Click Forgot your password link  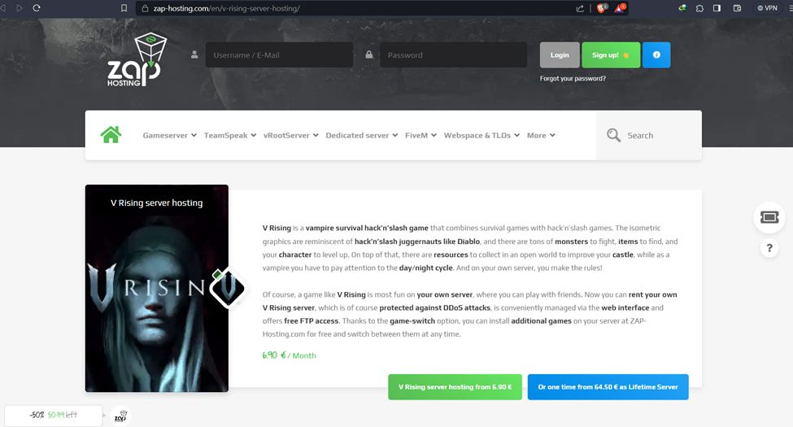pyautogui.click(x=573, y=79)
